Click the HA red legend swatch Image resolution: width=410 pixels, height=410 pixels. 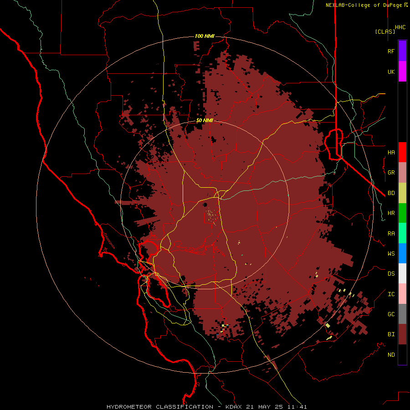[x=402, y=152]
